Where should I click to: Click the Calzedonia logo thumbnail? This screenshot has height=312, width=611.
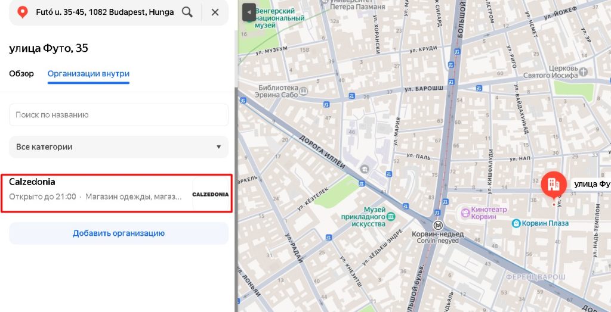tap(210, 194)
